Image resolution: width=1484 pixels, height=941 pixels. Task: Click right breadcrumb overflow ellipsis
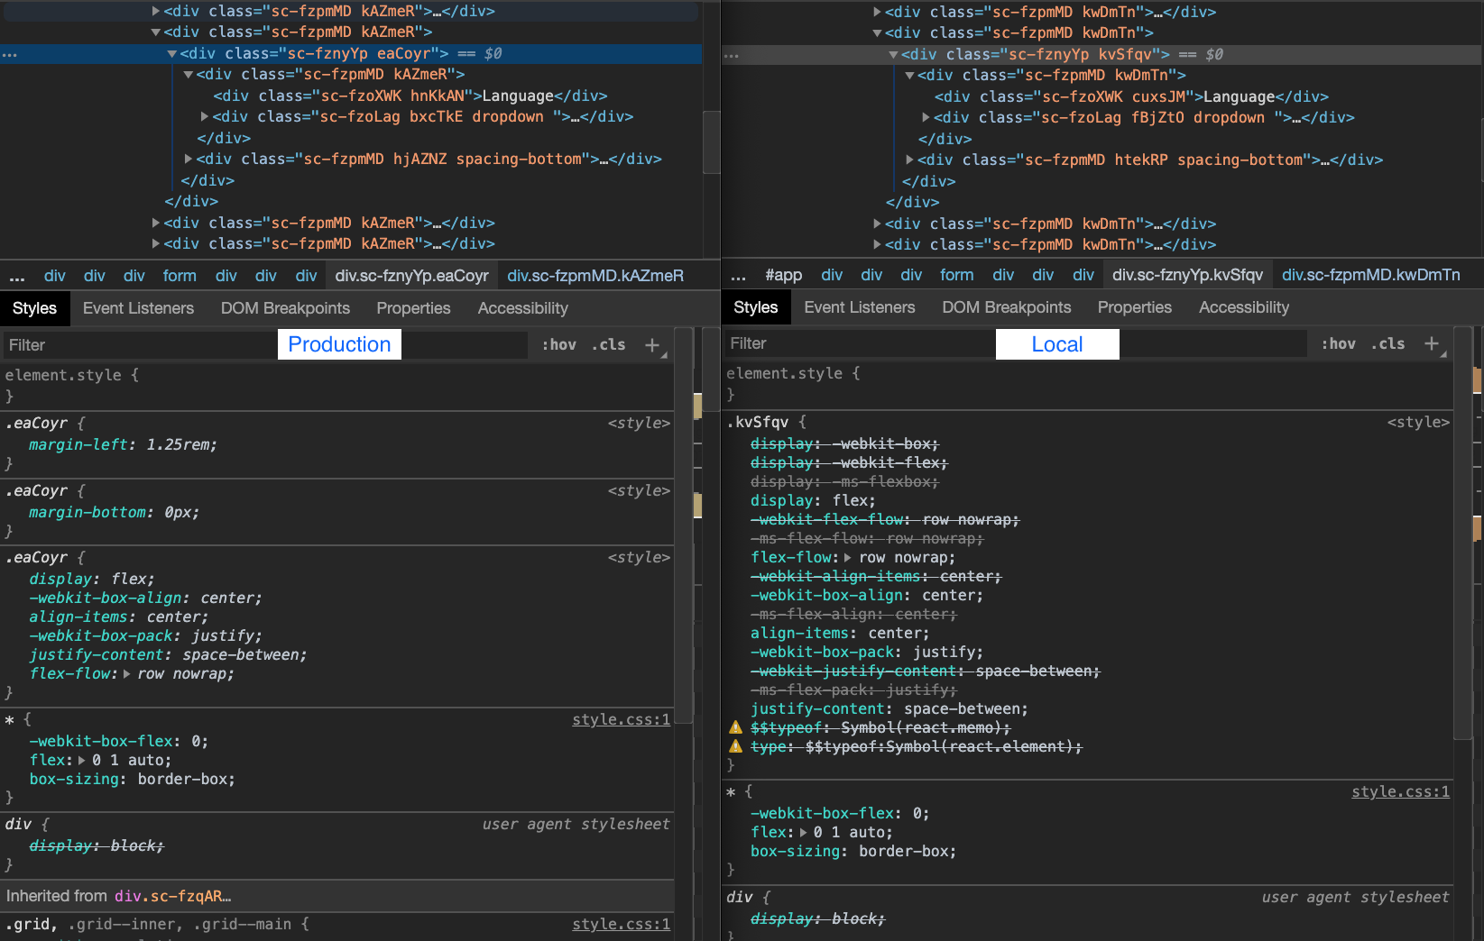point(738,276)
